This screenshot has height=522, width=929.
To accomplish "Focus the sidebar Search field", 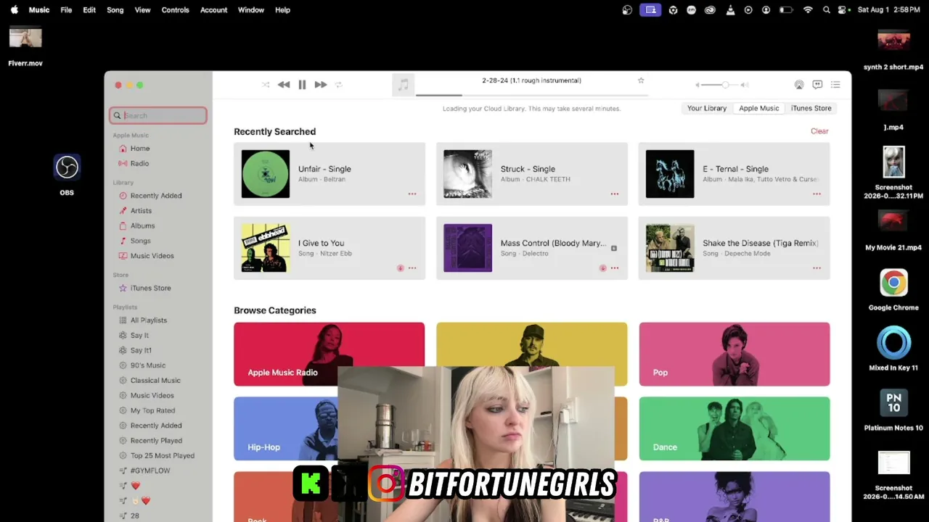I will 158,115.
